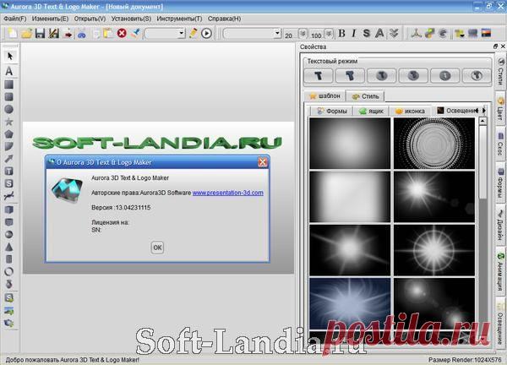The image size is (507, 365).
Task: Pick the text tool in left toolbar
Action: click(9, 71)
